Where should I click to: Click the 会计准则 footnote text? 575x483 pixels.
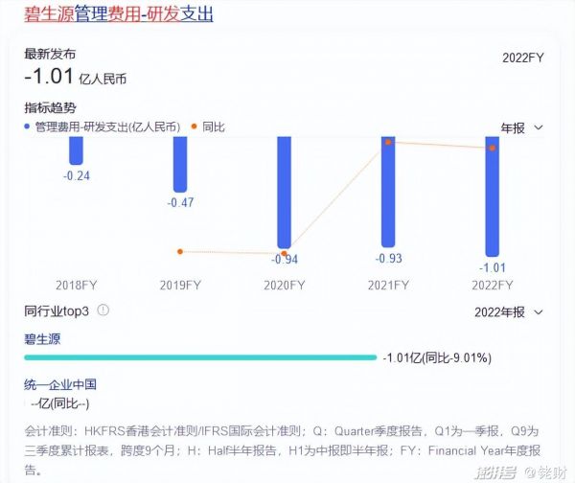pyautogui.click(x=282, y=450)
